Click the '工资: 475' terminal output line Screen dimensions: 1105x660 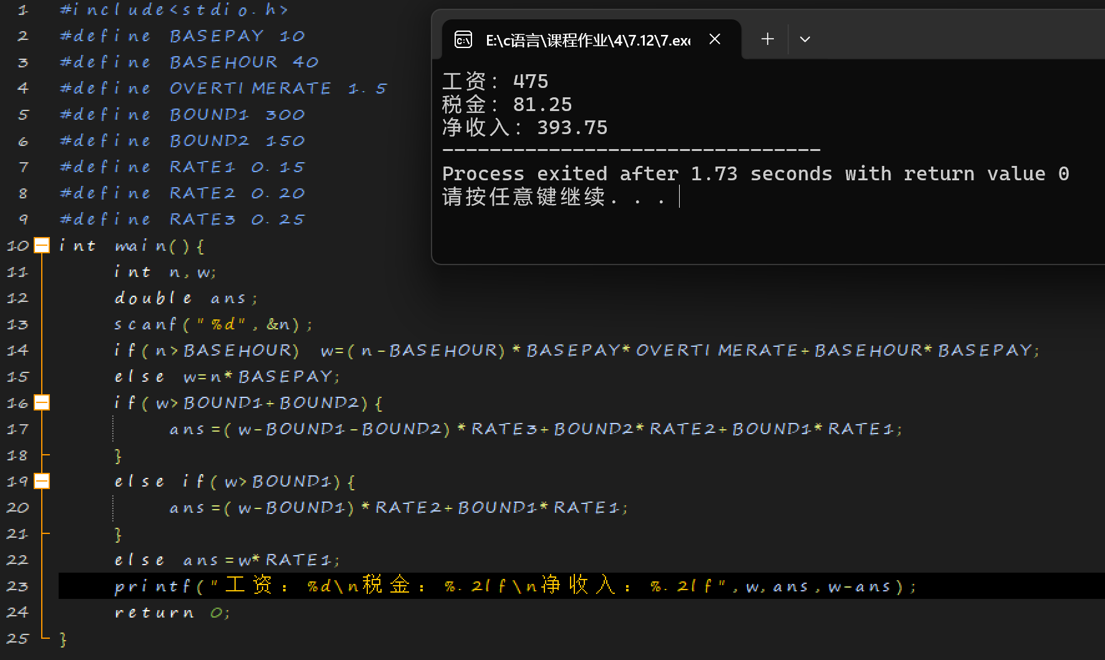[495, 81]
